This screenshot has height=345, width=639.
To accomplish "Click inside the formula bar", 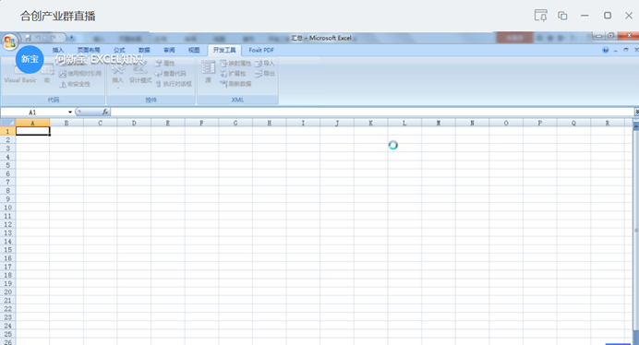I will [371, 112].
